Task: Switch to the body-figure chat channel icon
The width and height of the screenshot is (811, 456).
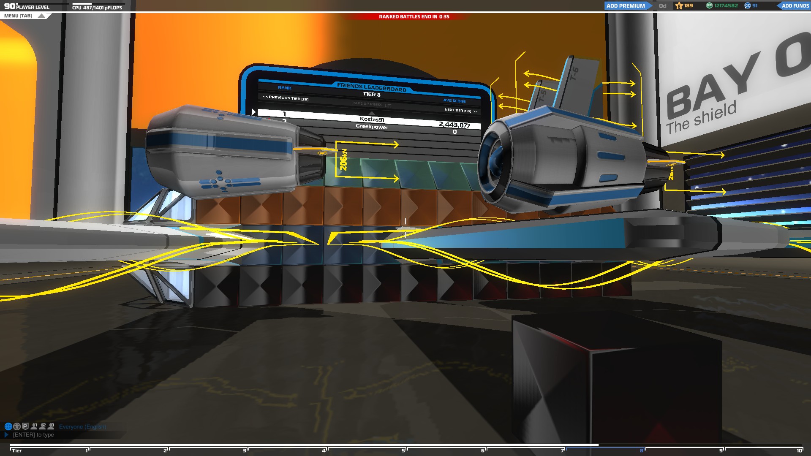Action: pyautogui.click(x=17, y=426)
